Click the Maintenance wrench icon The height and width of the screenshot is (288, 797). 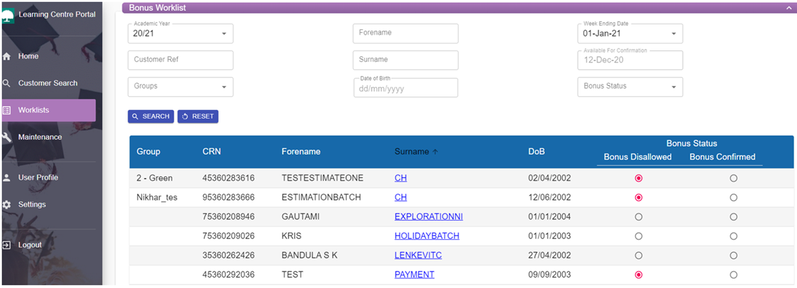7,137
